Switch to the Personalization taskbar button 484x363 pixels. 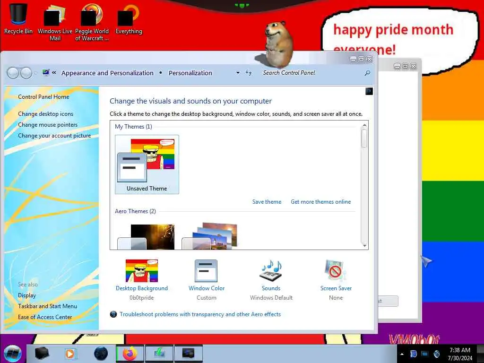coord(188,354)
